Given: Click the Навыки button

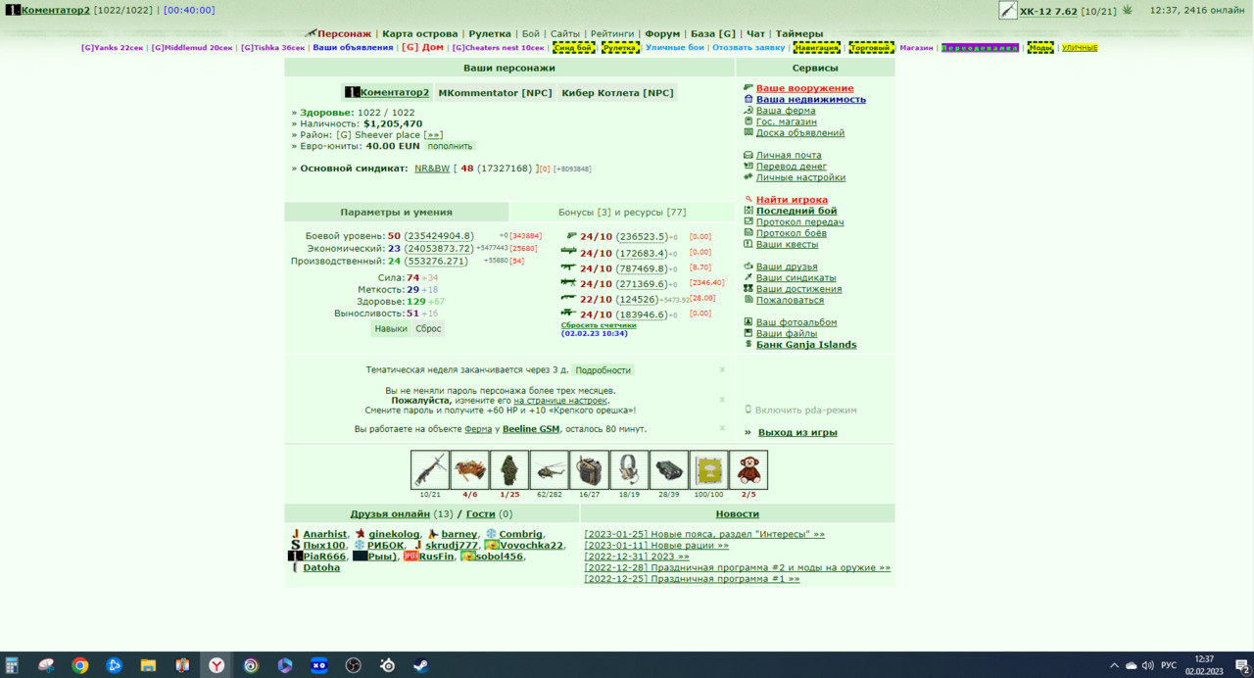Looking at the screenshot, I should (x=390, y=328).
